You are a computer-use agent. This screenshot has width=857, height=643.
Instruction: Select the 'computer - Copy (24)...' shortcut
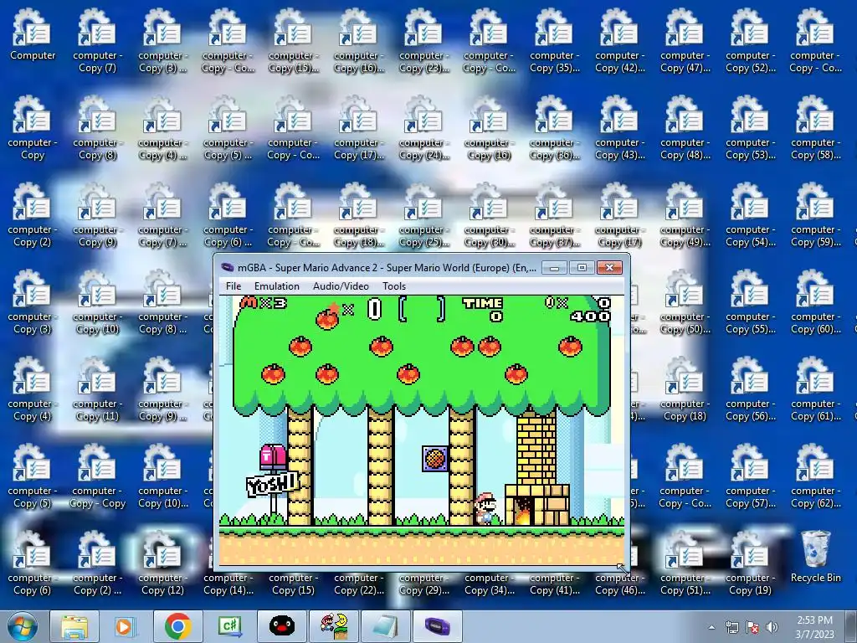423,127
